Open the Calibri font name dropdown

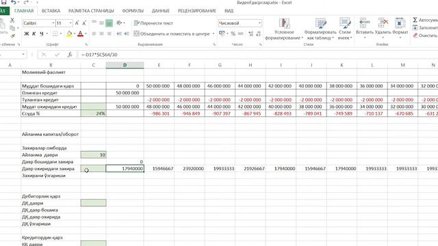coord(53,23)
